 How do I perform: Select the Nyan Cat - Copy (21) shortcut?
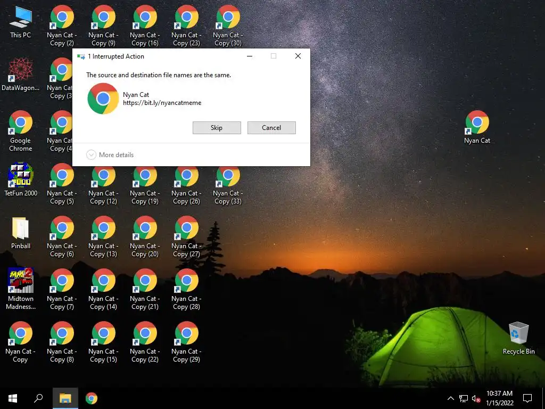pyautogui.click(x=145, y=289)
